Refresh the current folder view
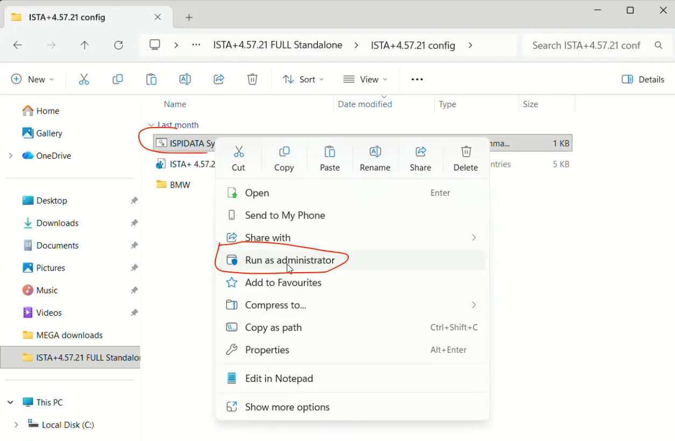 pos(118,45)
